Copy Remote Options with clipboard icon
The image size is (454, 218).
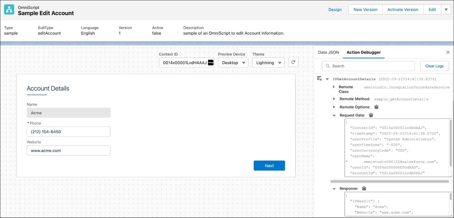(x=376, y=107)
